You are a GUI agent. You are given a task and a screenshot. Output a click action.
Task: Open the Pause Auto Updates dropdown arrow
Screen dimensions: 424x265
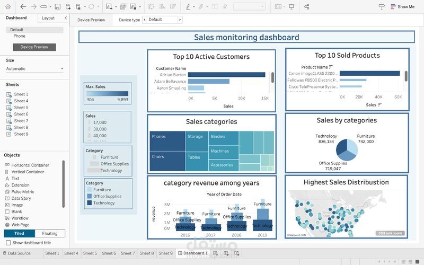coord(85,7)
